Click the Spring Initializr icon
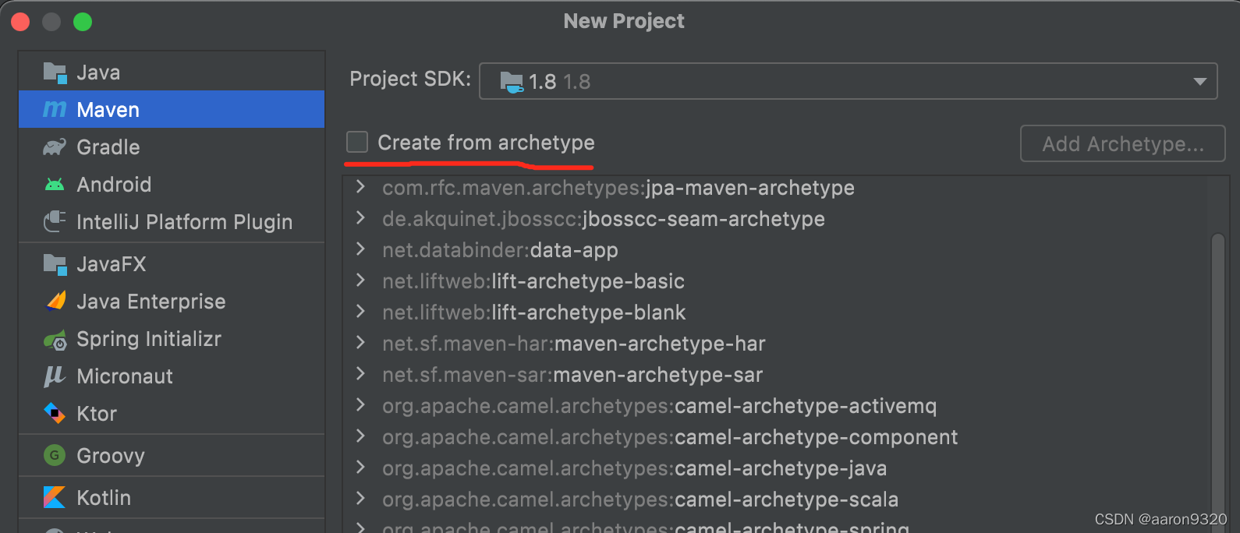 (55, 340)
